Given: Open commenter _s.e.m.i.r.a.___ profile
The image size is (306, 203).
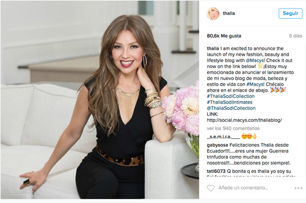Looking at the screenshot, I should point(223,137).
